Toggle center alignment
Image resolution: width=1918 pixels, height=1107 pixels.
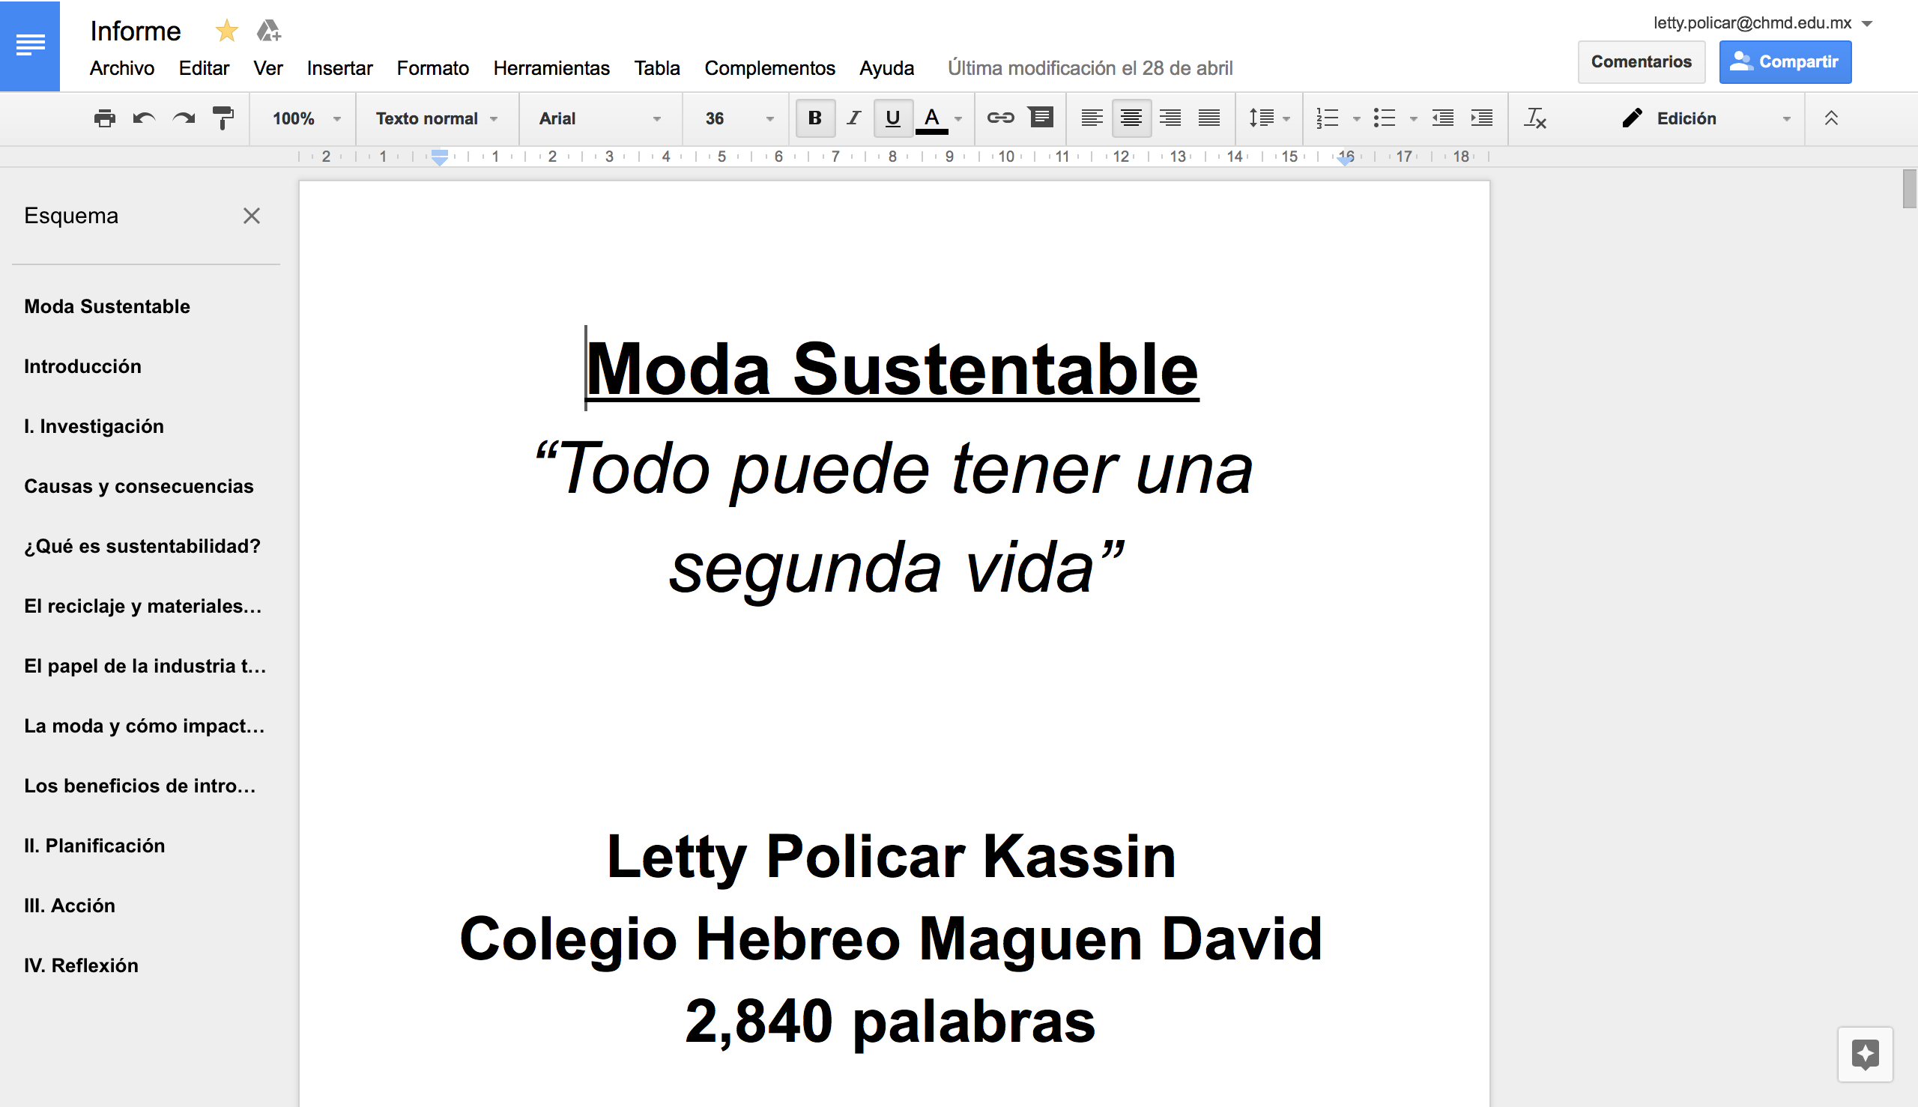(1131, 118)
